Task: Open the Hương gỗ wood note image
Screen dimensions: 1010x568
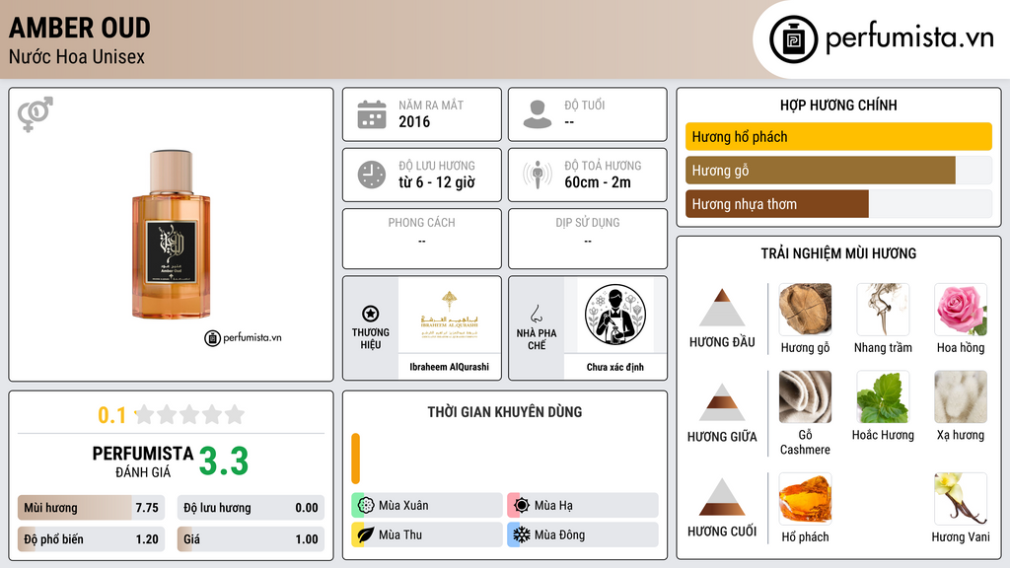Action: (x=805, y=309)
